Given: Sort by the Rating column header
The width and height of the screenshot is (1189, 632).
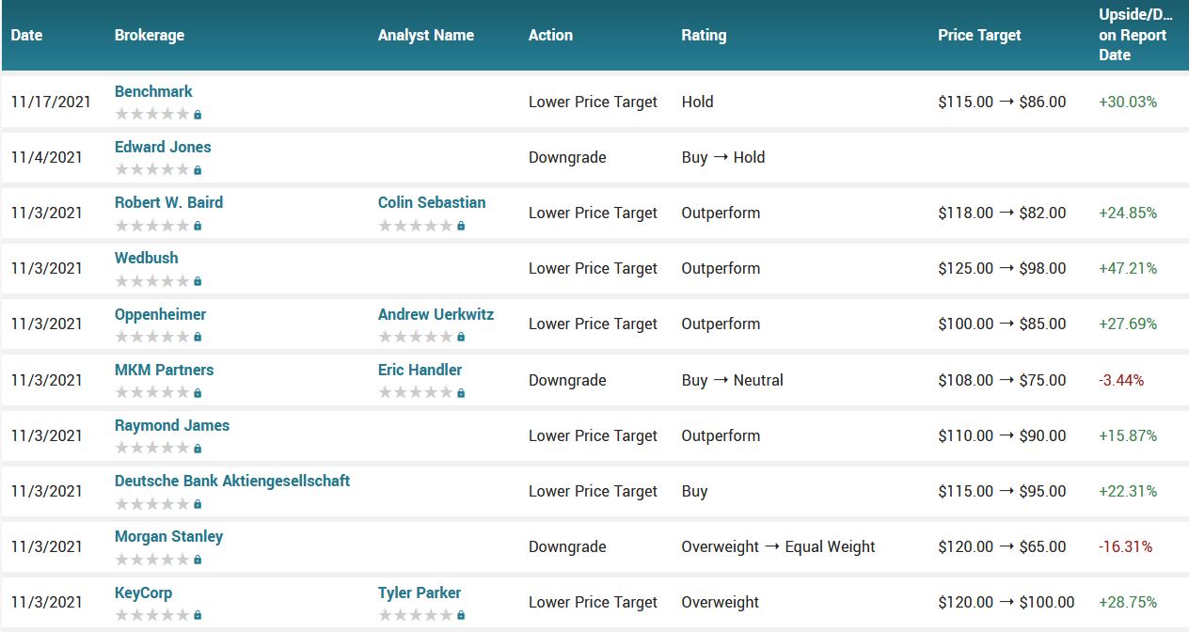Looking at the screenshot, I should tap(704, 35).
